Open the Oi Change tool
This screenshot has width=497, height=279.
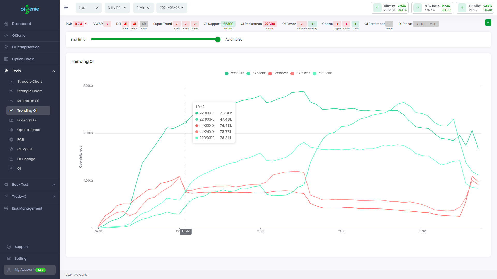(26, 159)
